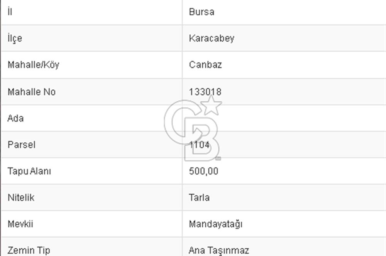
Task: Click the Tapu Alanı label
Action: 29,171
